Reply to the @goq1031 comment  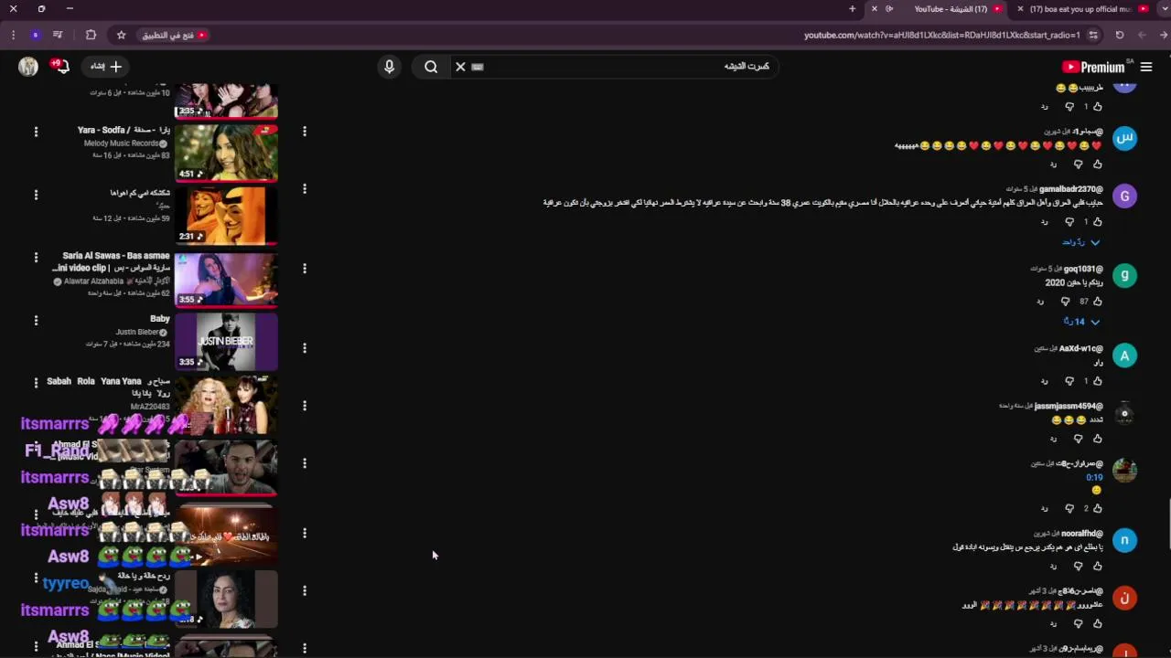click(x=1040, y=301)
